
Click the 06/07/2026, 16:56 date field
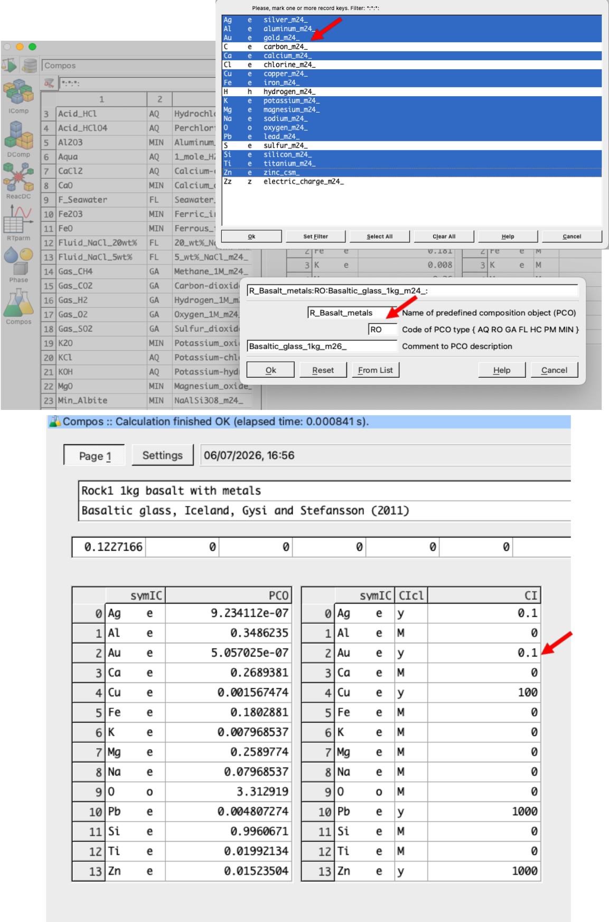pyautogui.click(x=386, y=455)
